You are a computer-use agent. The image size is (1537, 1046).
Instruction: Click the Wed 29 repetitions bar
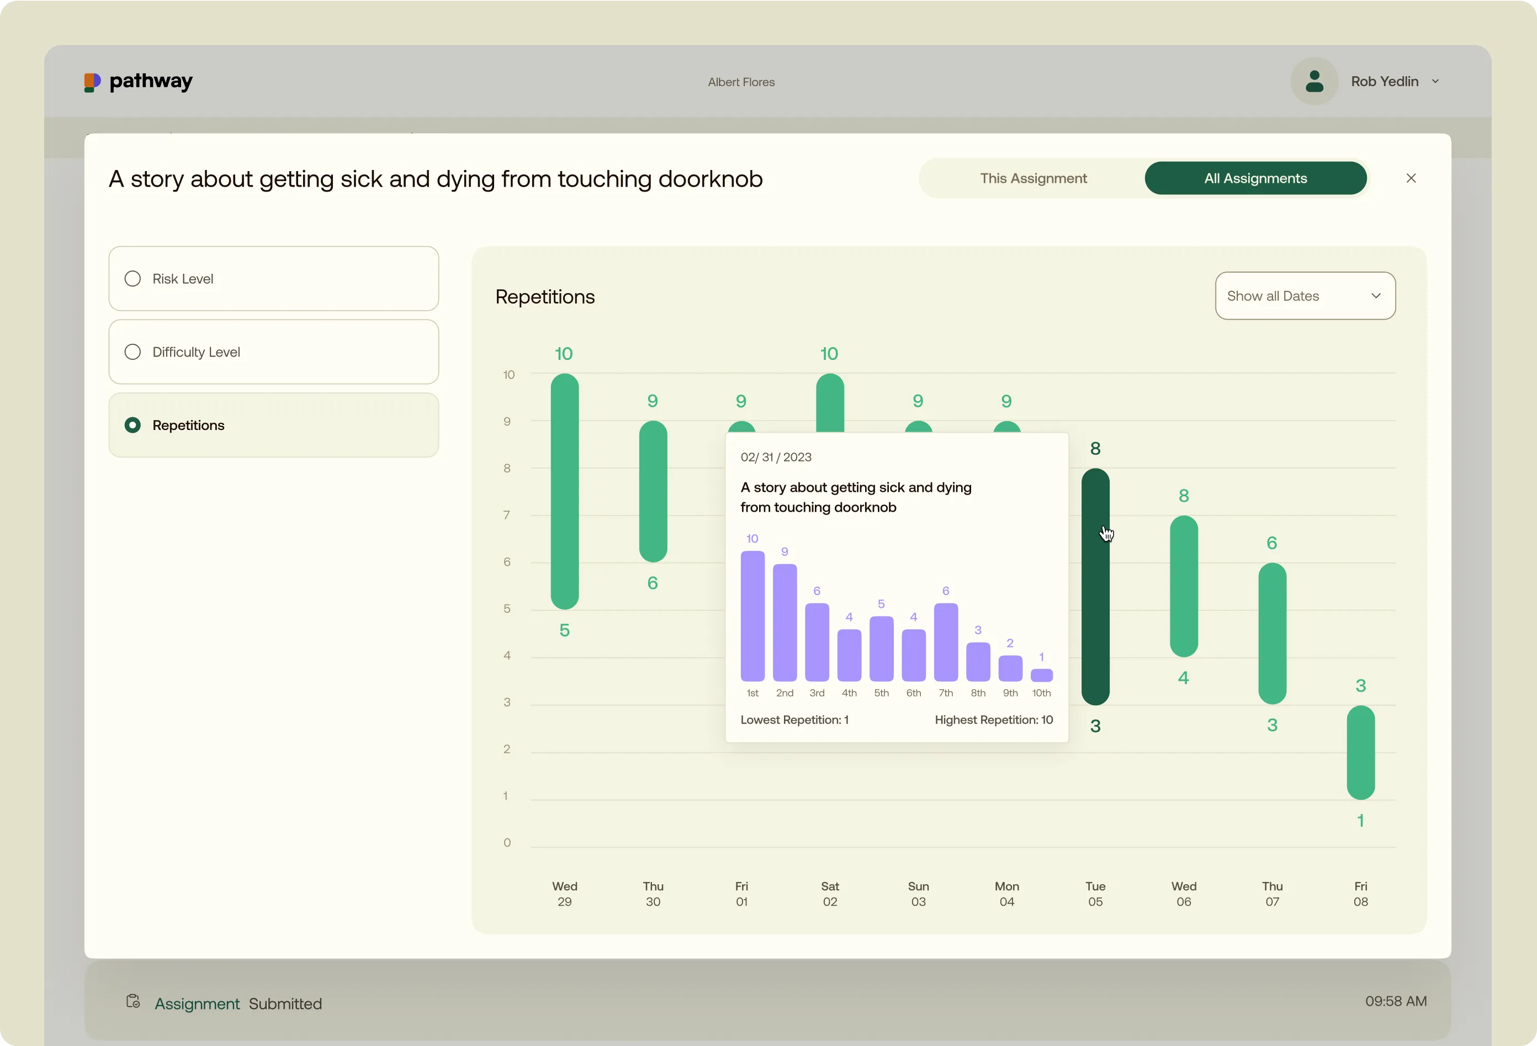click(564, 491)
